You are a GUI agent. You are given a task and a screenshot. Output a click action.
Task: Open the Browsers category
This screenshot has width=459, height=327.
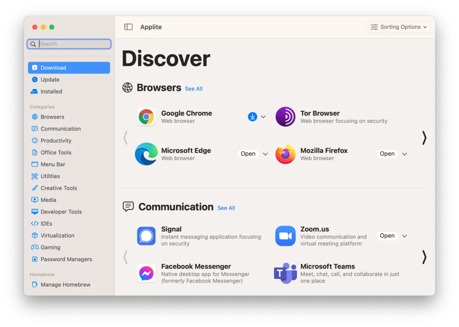52,116
